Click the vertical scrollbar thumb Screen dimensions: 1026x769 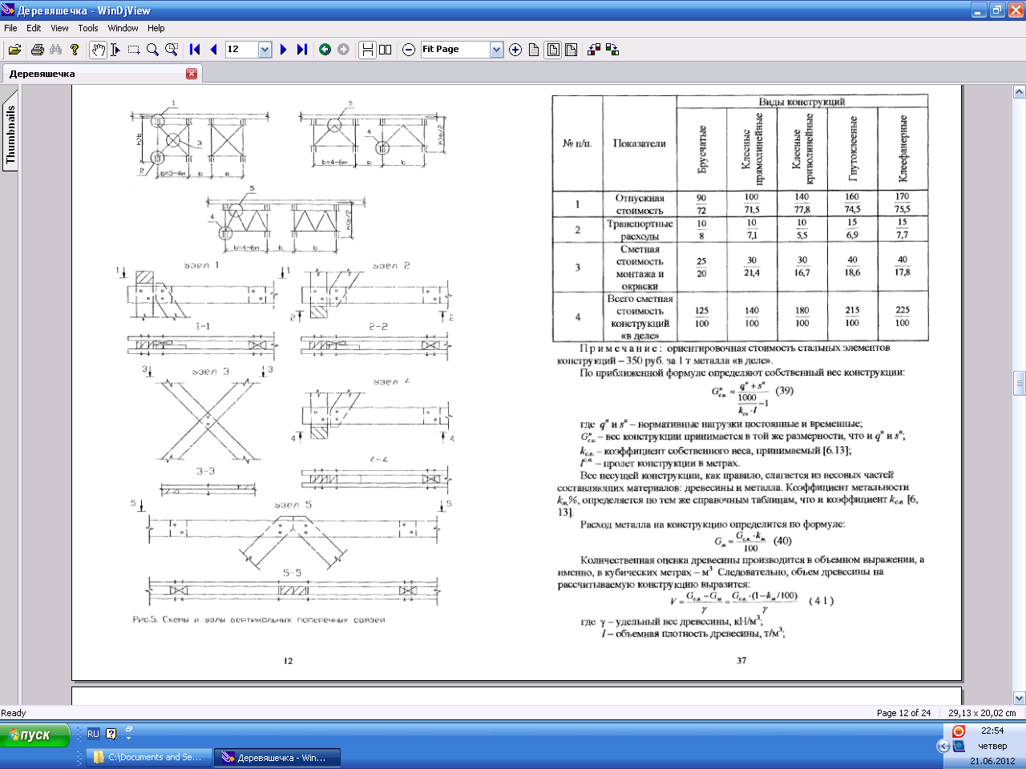point(1020,383)
